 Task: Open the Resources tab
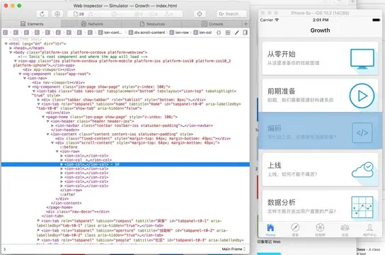(152, 24)
